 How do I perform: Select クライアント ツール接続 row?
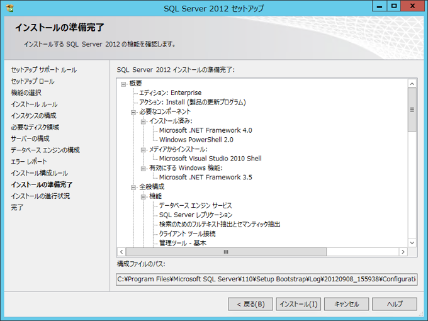point(188,234)
